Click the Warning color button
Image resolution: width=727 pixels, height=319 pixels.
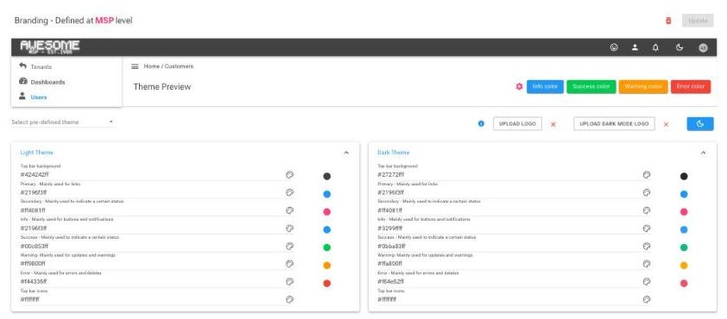tap(642, 86)
